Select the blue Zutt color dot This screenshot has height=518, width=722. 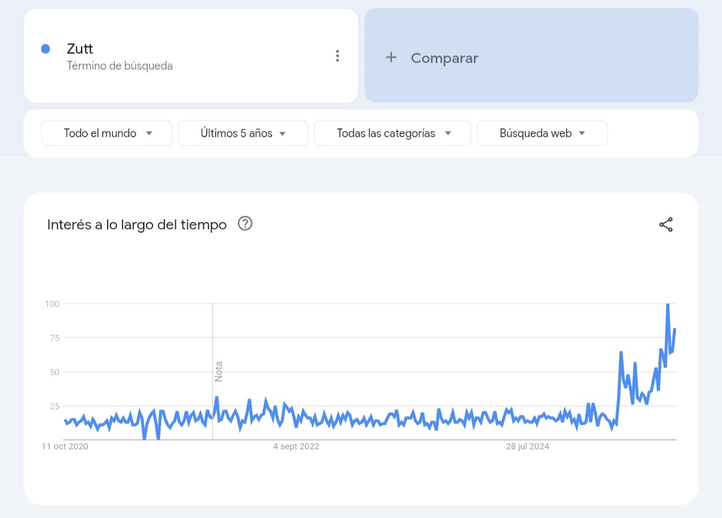coord(45,49)
